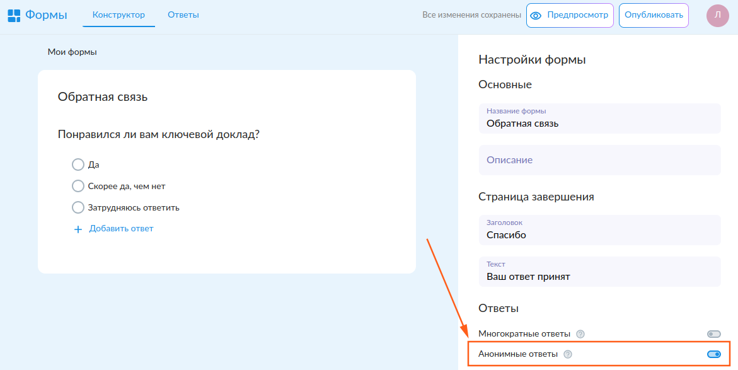Click the eye icon in Предпросмотр
This screenshot has height=370, width=738.
536,16
